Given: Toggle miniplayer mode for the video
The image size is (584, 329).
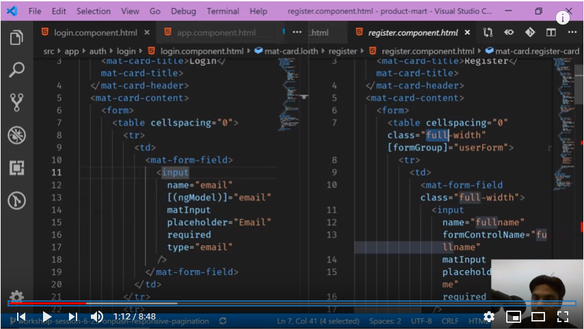Looking at the screenshot, I should click(513, 317).
